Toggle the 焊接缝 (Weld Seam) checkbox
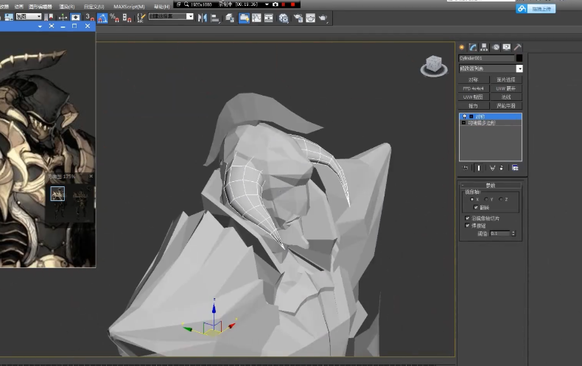 click(x=467, y=225)
